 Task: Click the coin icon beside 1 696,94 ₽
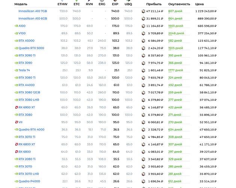tap(143, 181)
